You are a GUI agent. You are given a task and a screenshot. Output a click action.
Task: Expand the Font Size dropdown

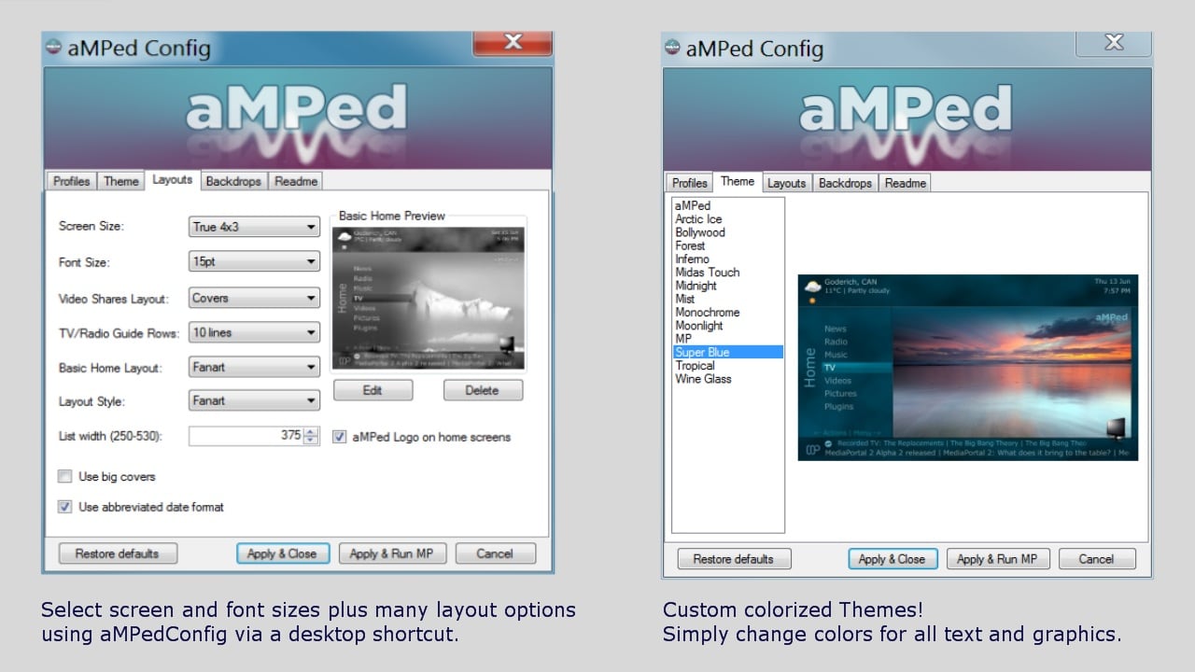click(x=255, y=262)
